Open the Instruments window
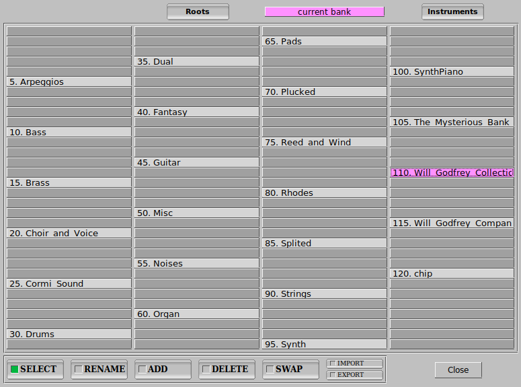The image size is (521, 387). click(x=452, y=11)
